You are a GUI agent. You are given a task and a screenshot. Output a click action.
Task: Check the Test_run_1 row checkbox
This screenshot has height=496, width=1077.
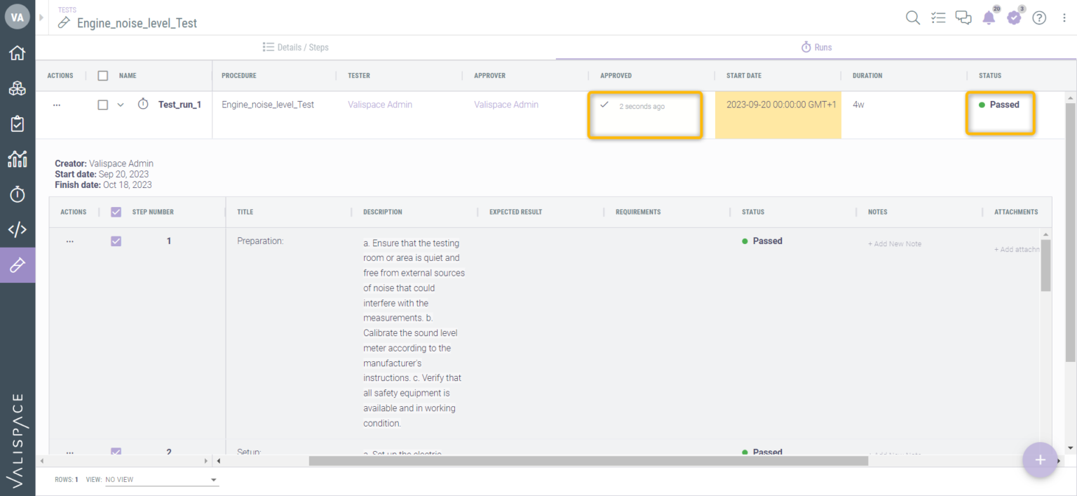point(102,104)
